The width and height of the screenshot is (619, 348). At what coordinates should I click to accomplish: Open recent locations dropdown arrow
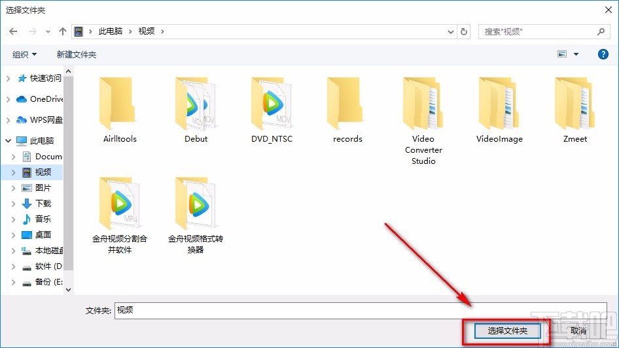pyautogui.click(x=48, y=32)
